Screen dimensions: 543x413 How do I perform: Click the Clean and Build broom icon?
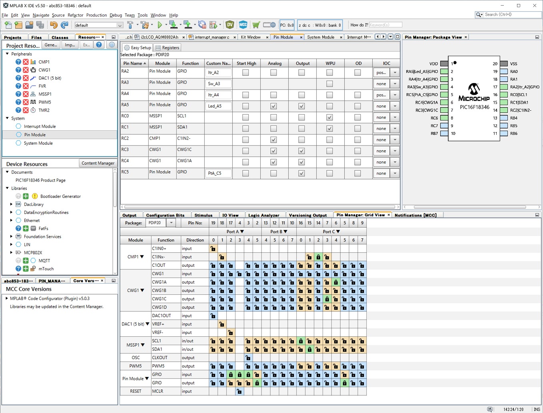144,25
